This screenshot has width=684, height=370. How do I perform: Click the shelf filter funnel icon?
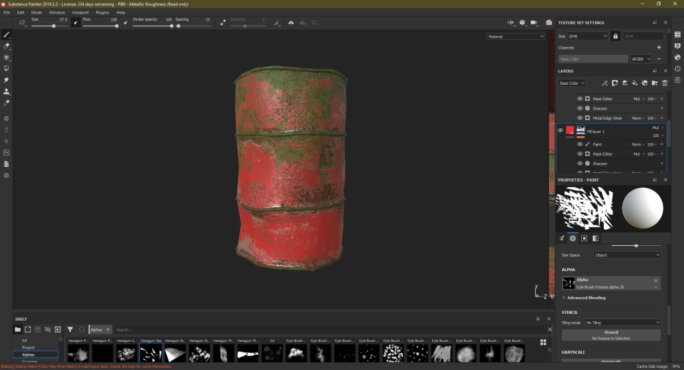point(70,329)
